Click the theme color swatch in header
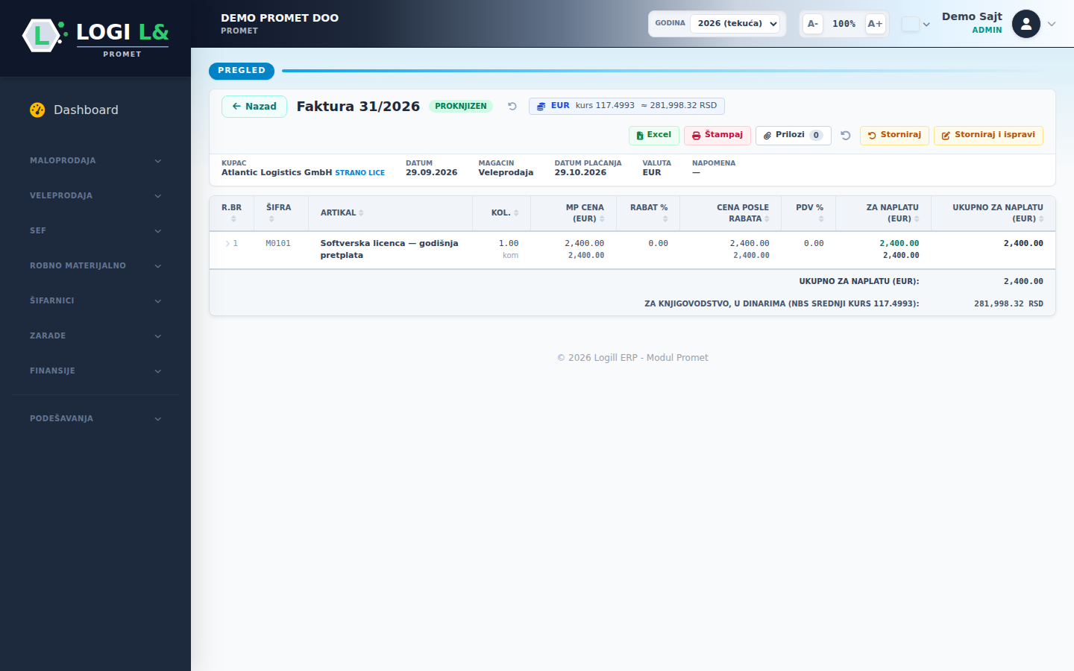 coord(911,24)
